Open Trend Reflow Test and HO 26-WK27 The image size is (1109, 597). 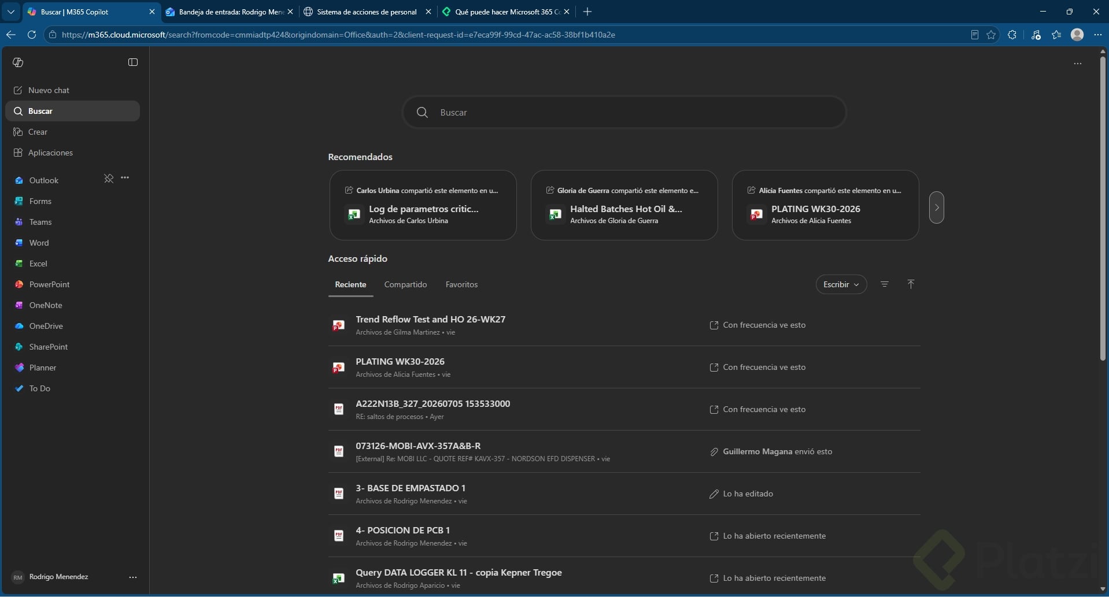tap(624, 325)
